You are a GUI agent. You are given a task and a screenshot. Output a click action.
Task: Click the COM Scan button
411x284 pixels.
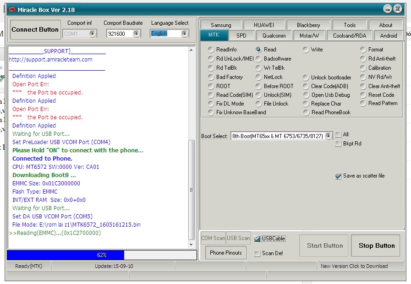coord(213,238)
